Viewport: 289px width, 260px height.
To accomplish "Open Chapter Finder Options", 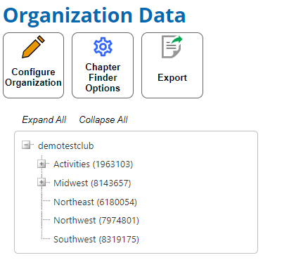I will [x=103, y=65].
